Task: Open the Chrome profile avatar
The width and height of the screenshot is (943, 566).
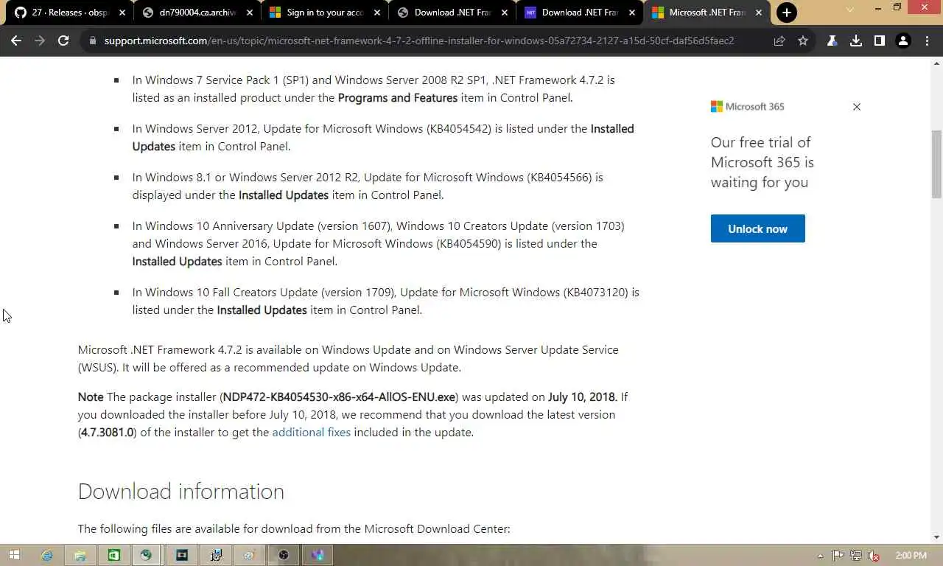Action: pos(902,41)
